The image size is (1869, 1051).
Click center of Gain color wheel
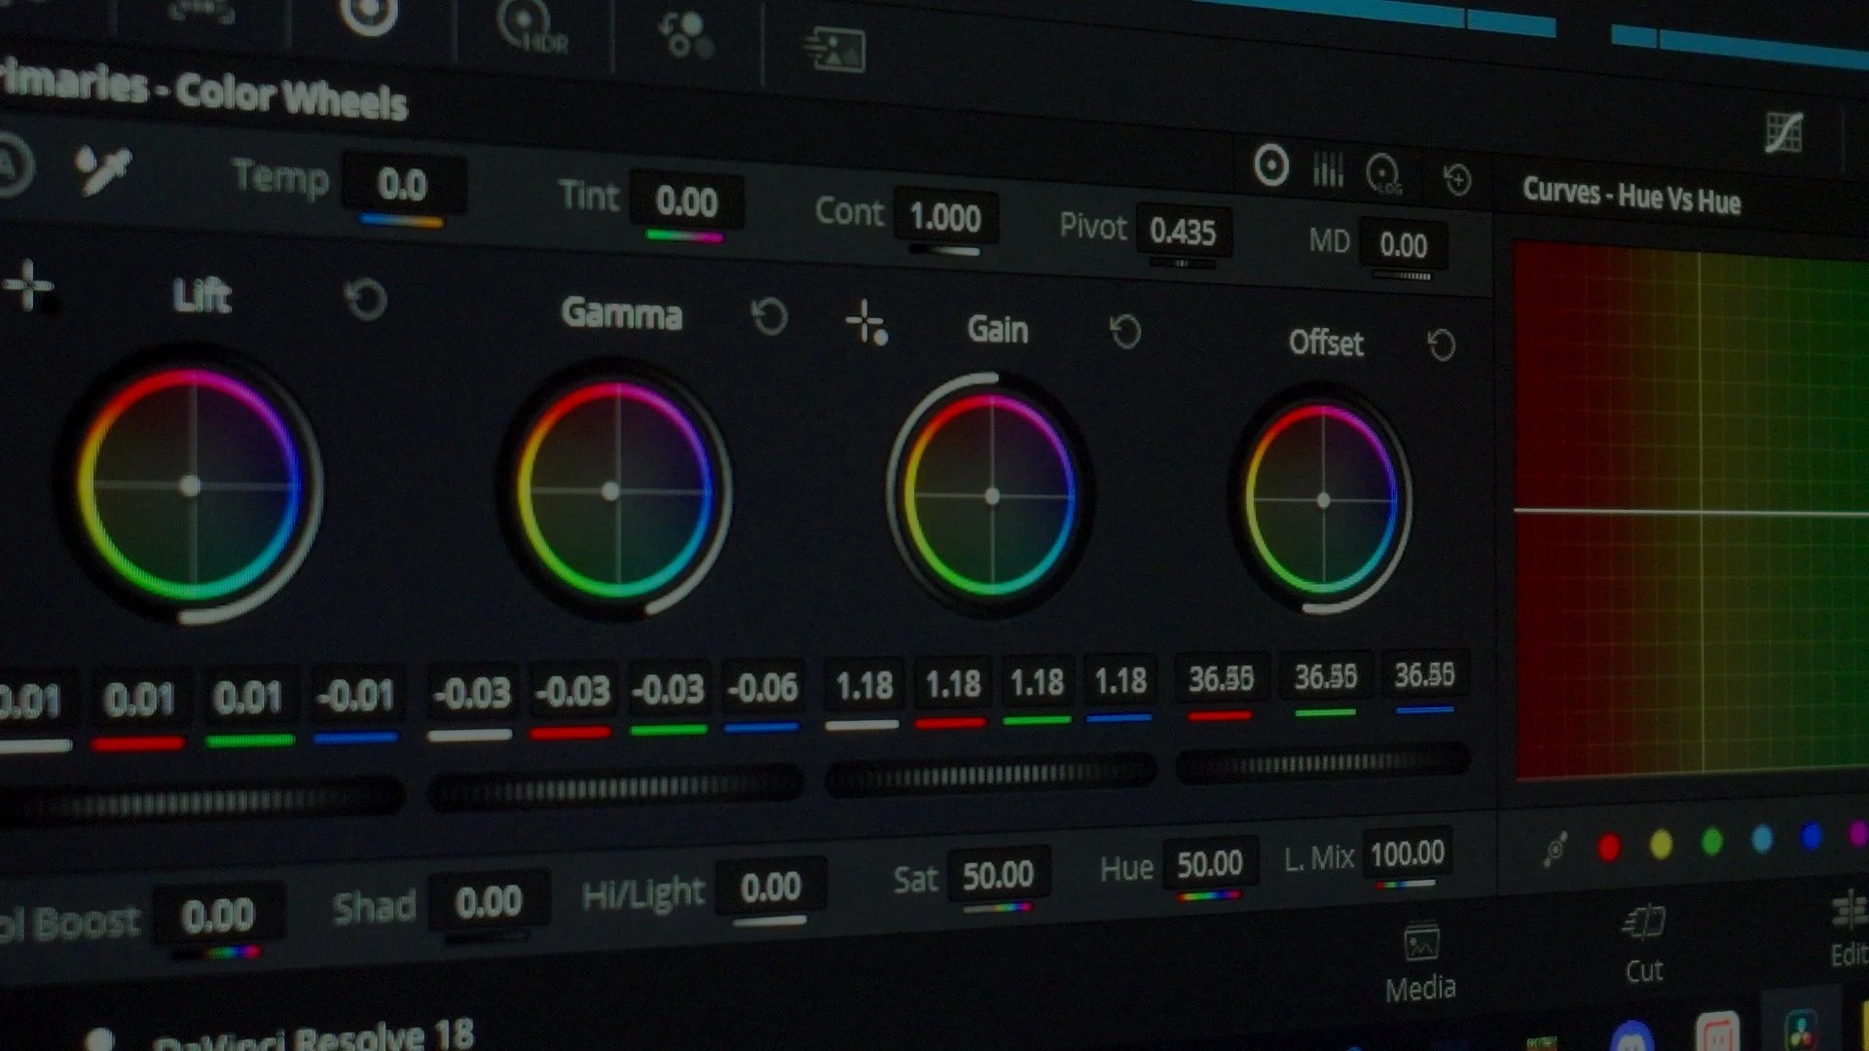(x=992, y=496)
